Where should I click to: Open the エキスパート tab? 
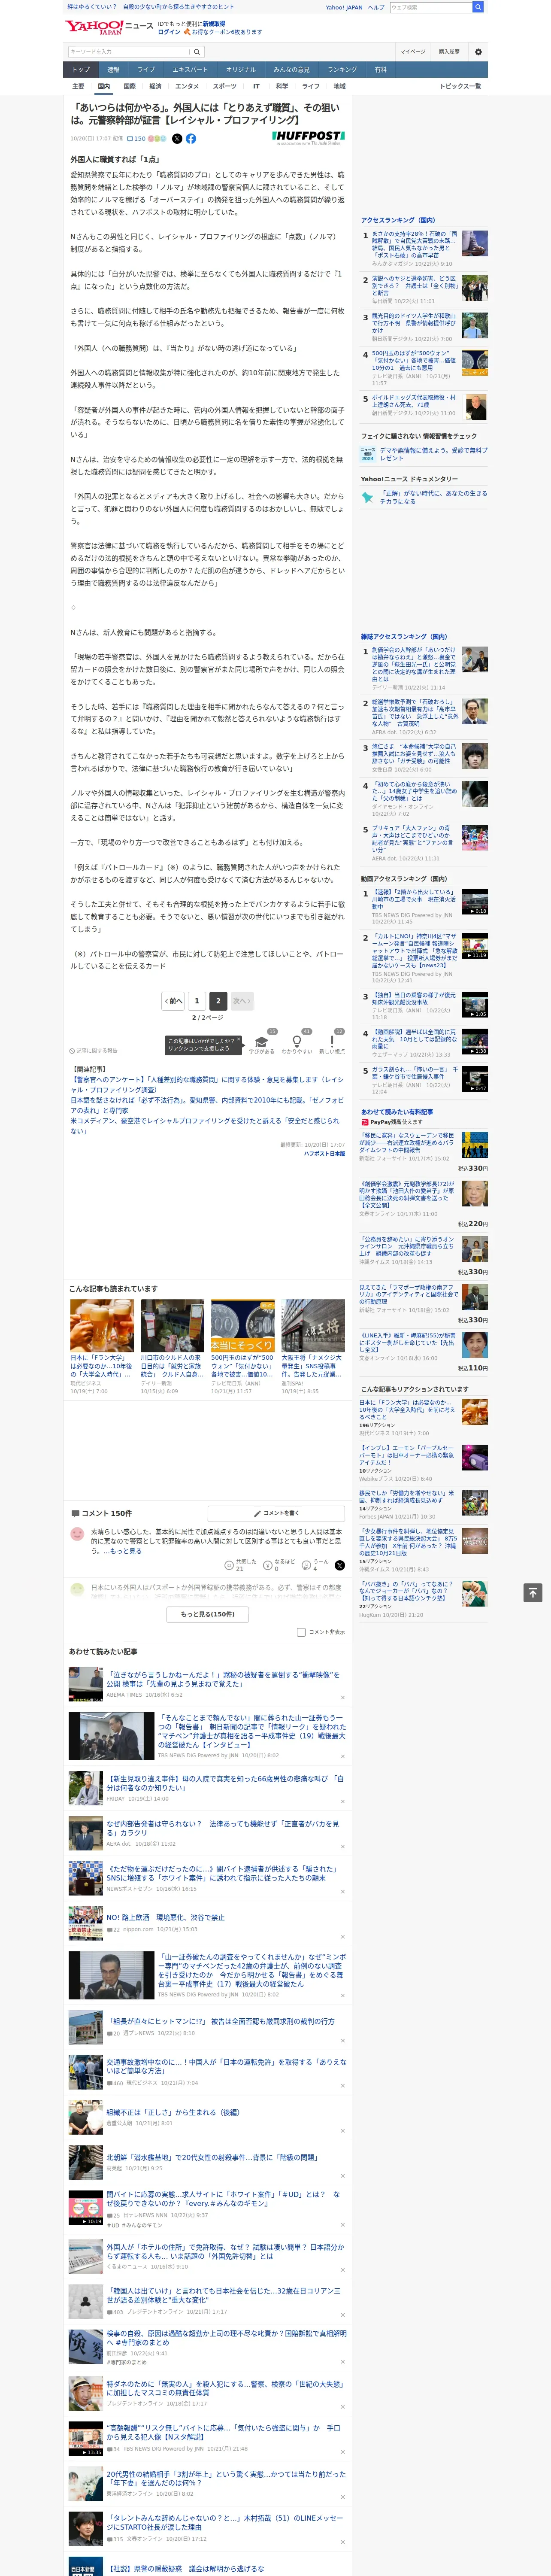pos(190,69)
